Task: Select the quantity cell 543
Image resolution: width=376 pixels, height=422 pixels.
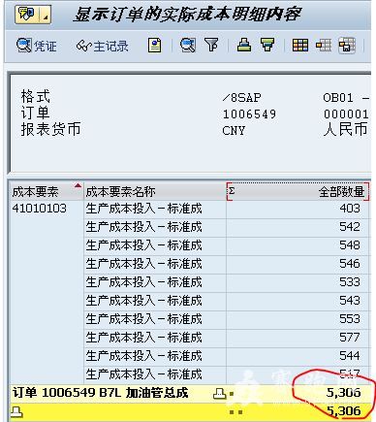Action: (x=298, y=301)
